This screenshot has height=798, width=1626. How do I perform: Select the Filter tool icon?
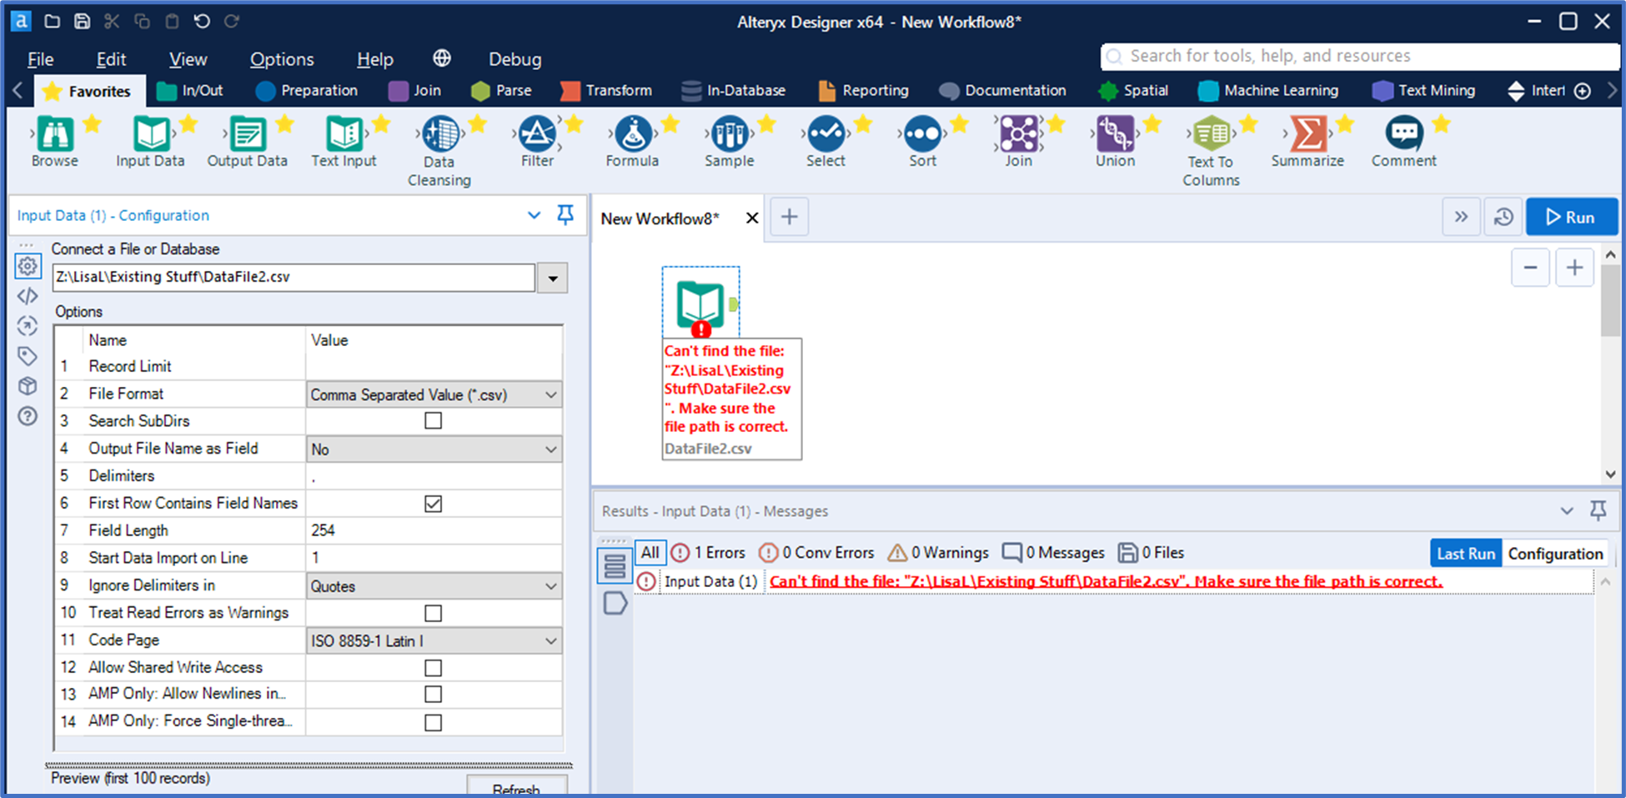[537, 135]
